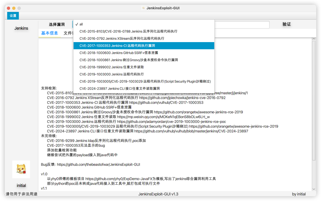Click the 添加批量检测功能 line
The height and width of the screenshot is (201, 321).
(x=62, y=150)
